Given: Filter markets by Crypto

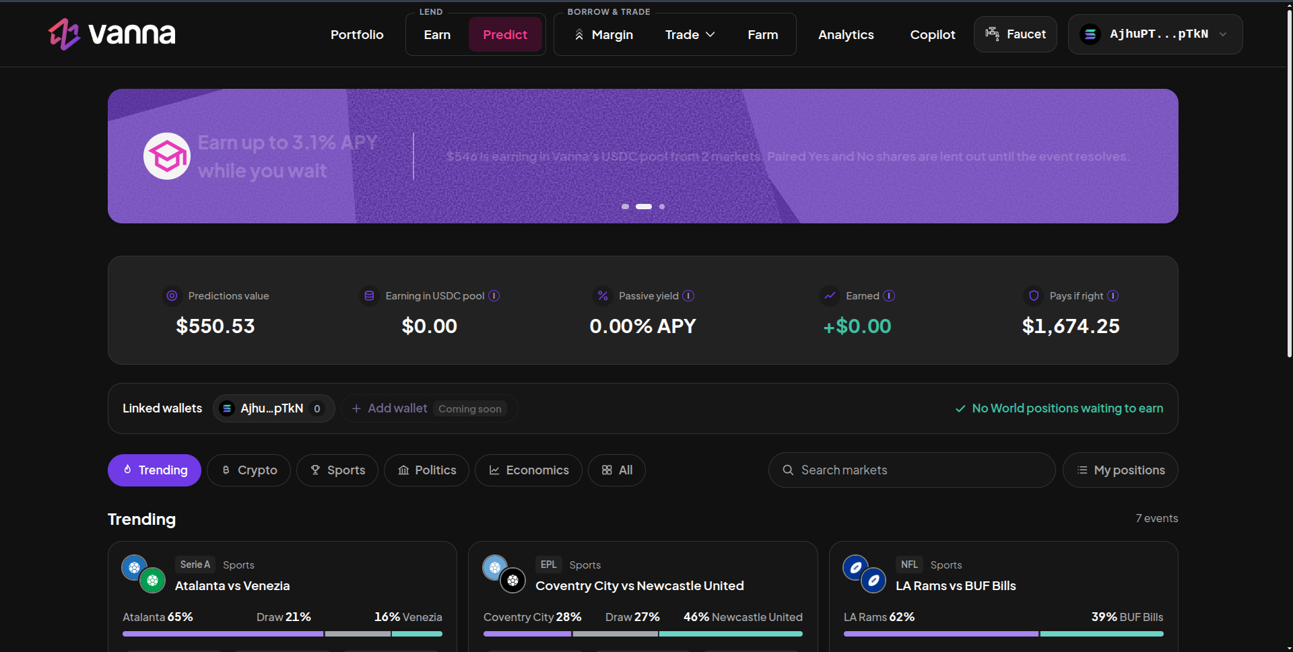Looking at the screenshot, I should tap(249, 470).
